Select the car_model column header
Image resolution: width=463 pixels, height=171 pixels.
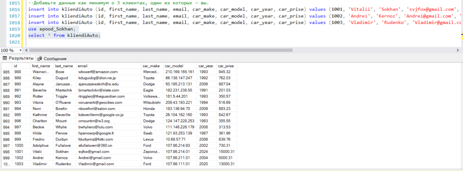[x=180, y=66]
